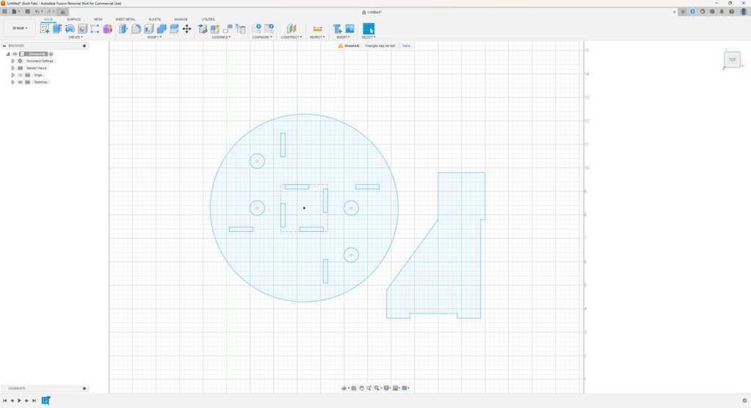This screenshot has width=751, height=408.
Task: Switch to the Surface tab
Action: click(73, 20)
